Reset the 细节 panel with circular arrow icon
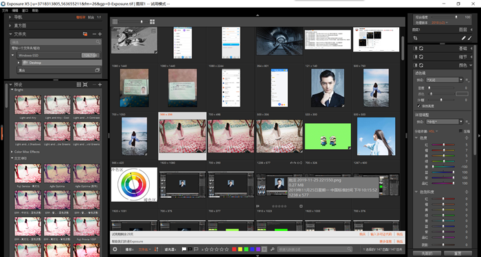 pos(421,57)
